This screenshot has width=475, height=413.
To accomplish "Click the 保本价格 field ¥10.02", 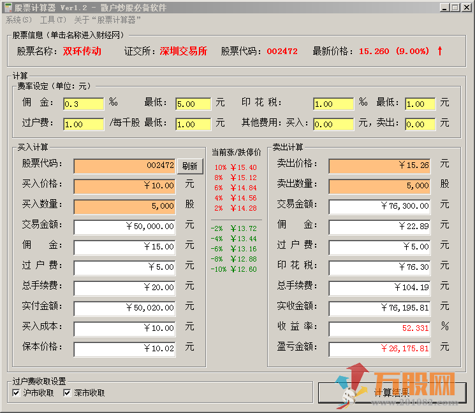I will 124,349.
